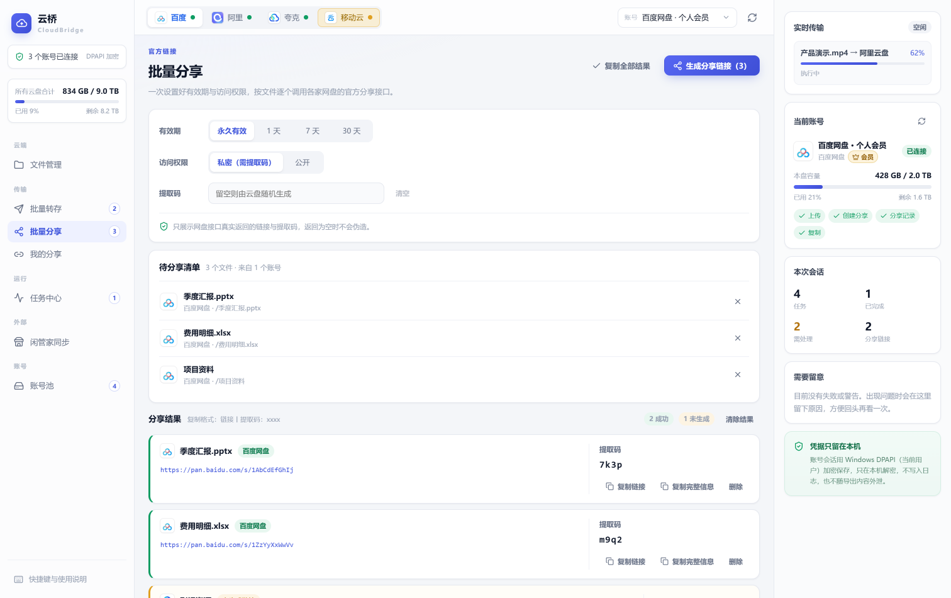
Task: Click the shield icon in the notice under 提取码
Action: click(x=164, y=227)
